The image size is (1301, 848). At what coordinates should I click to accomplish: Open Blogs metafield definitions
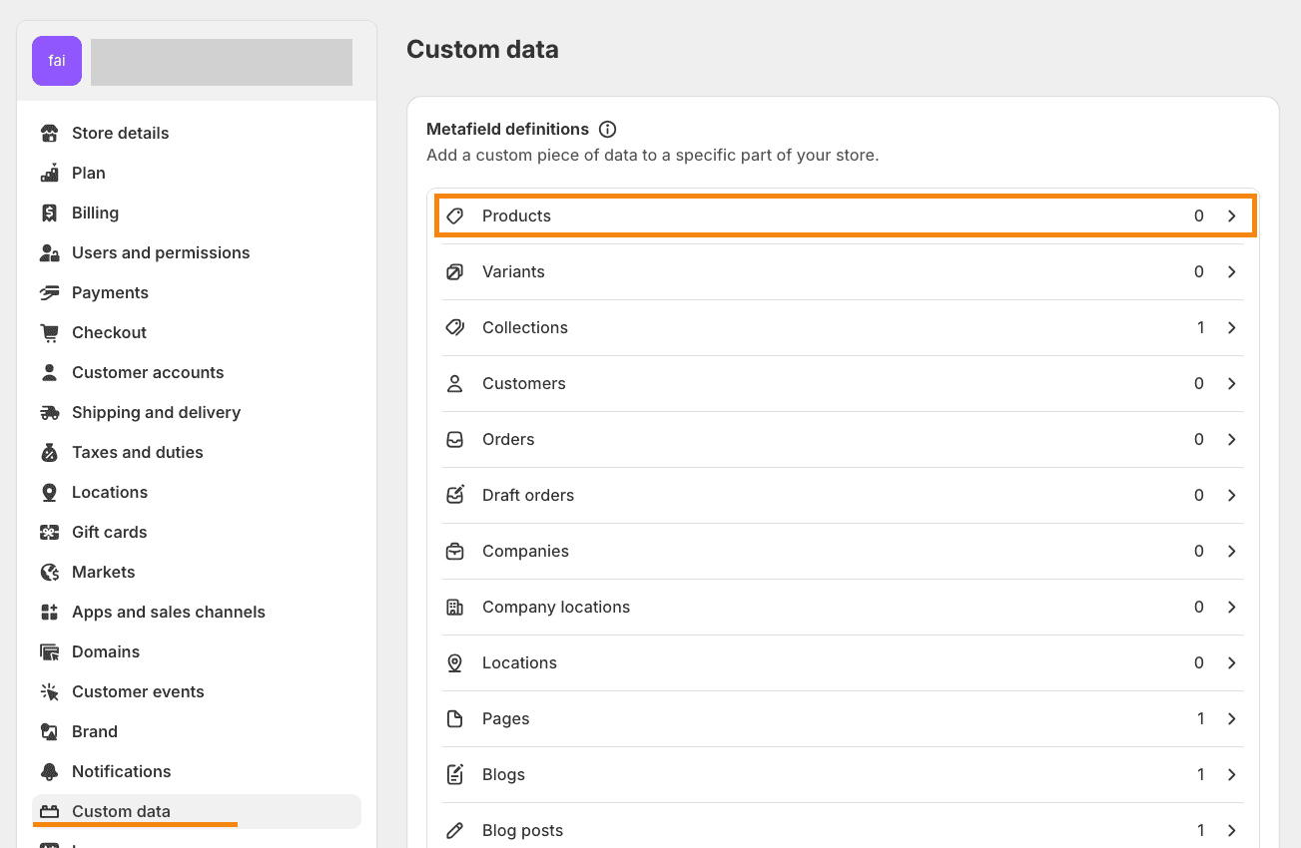click(844, 774)
